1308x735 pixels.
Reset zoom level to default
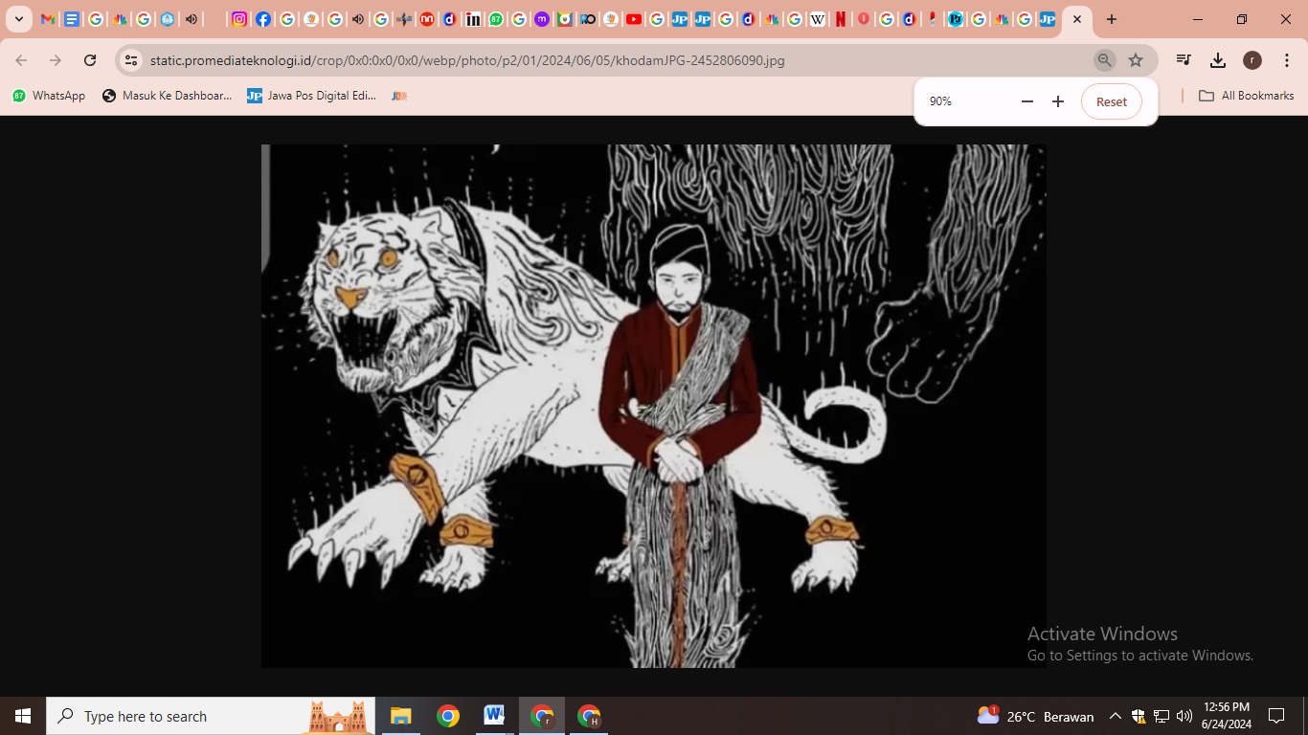click(x=1111, y=101)
